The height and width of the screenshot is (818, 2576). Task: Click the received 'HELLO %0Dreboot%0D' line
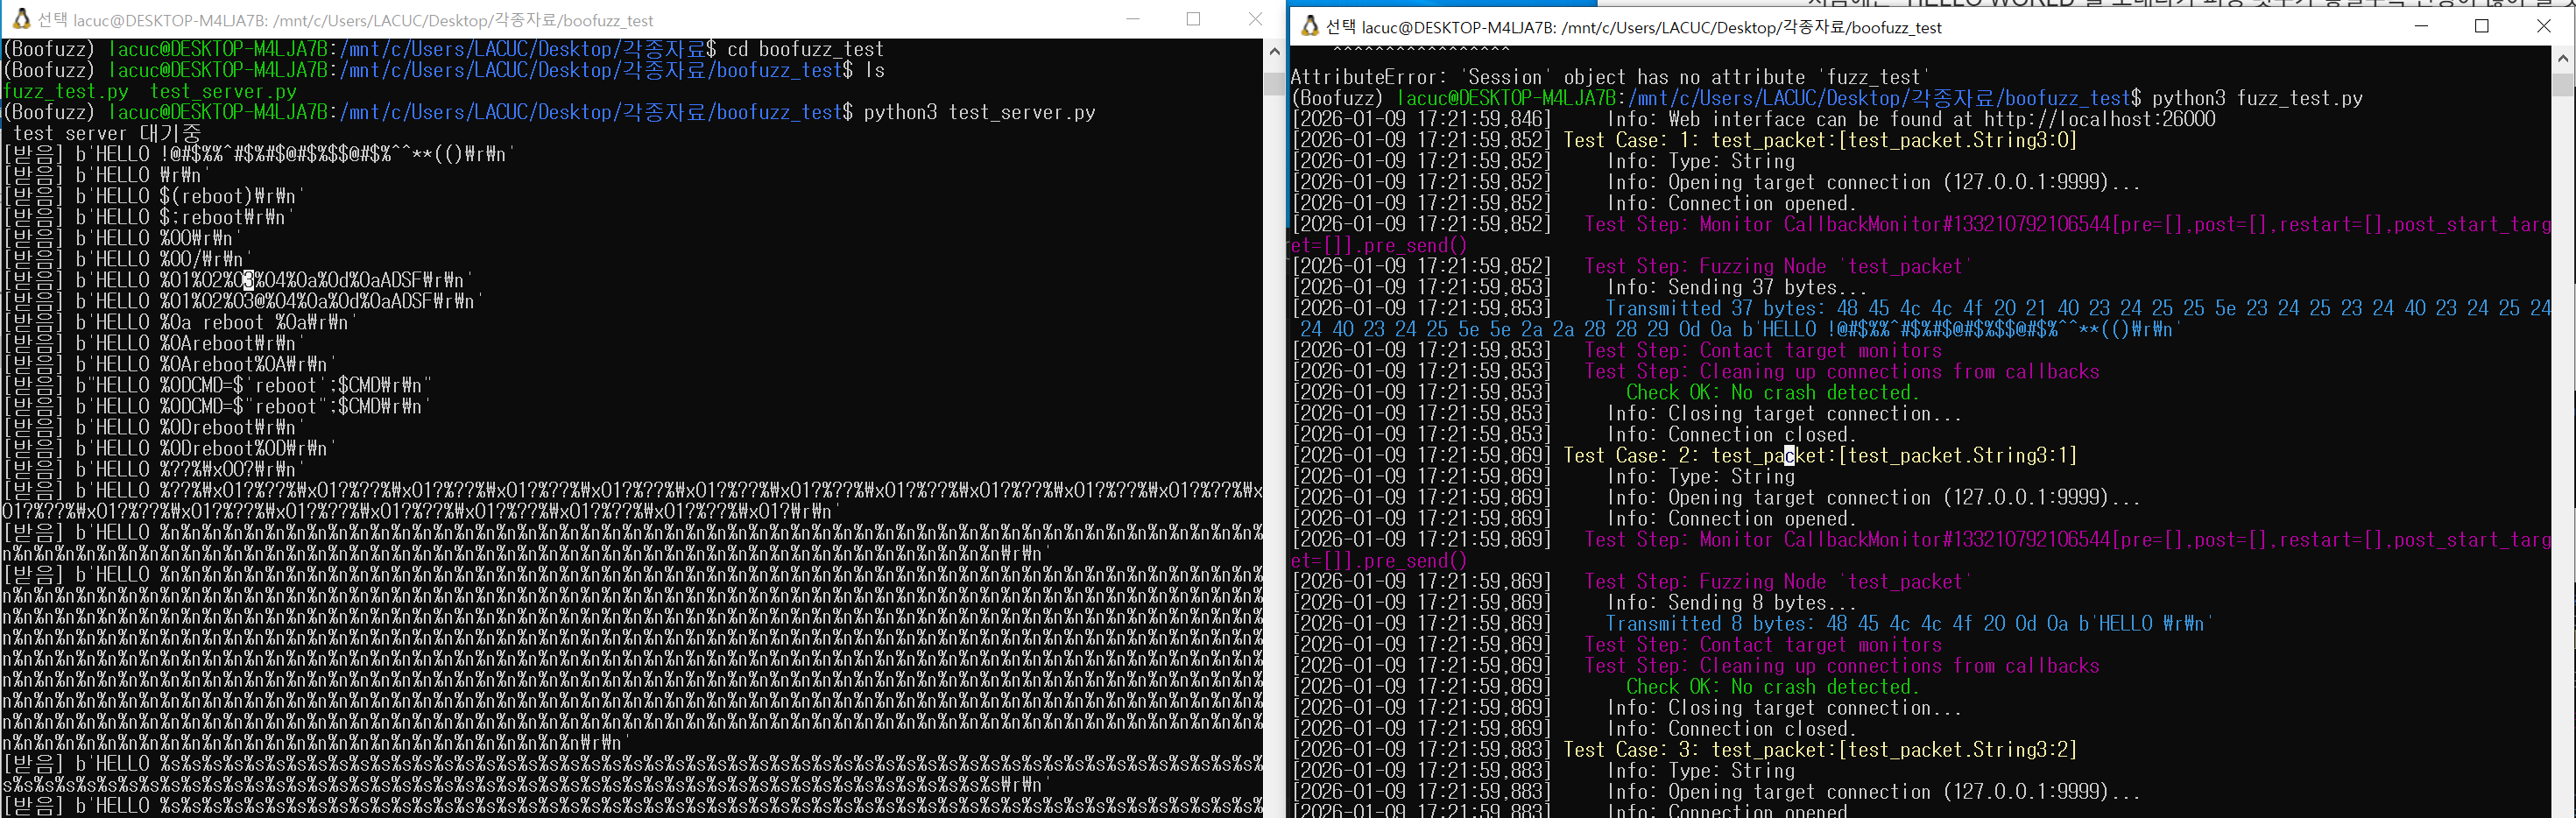tap(170, 448)
